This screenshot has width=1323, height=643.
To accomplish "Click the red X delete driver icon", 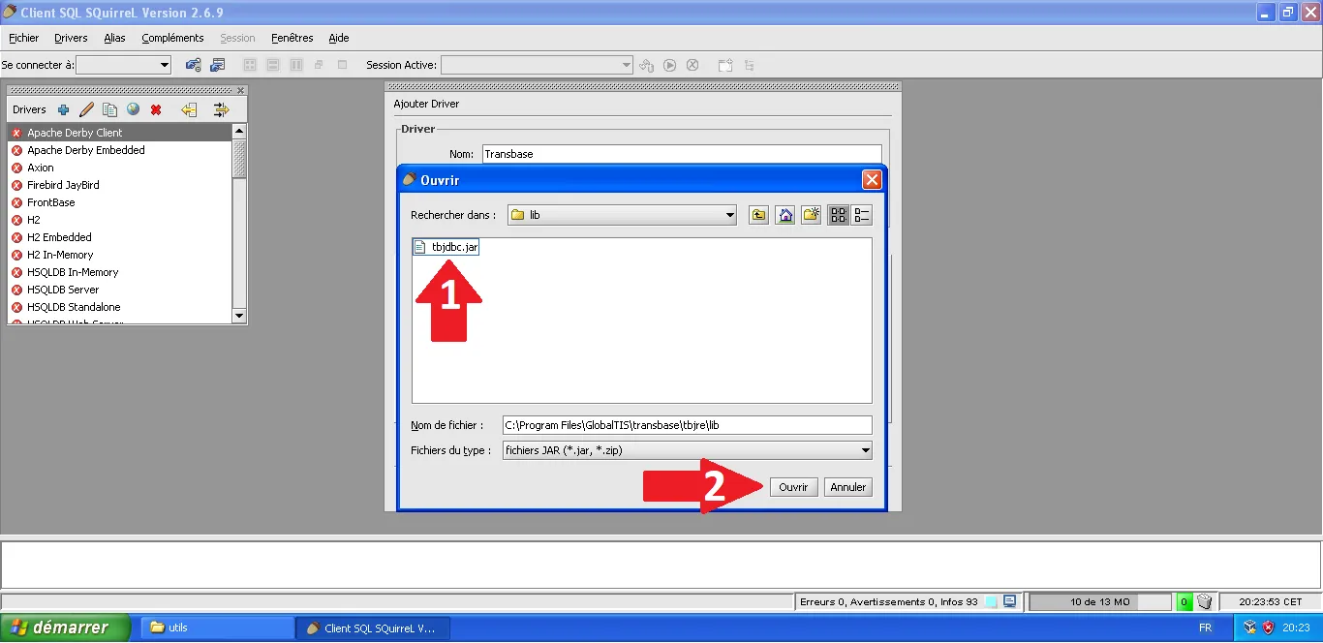I will click(x=156, y=109).
